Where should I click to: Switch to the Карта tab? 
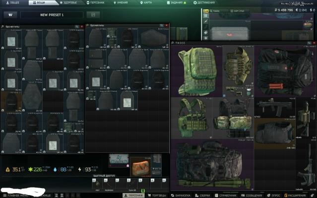coord(146,2)
